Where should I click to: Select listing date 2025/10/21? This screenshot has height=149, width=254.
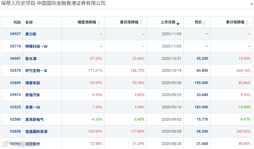click(x=172, y=59)
